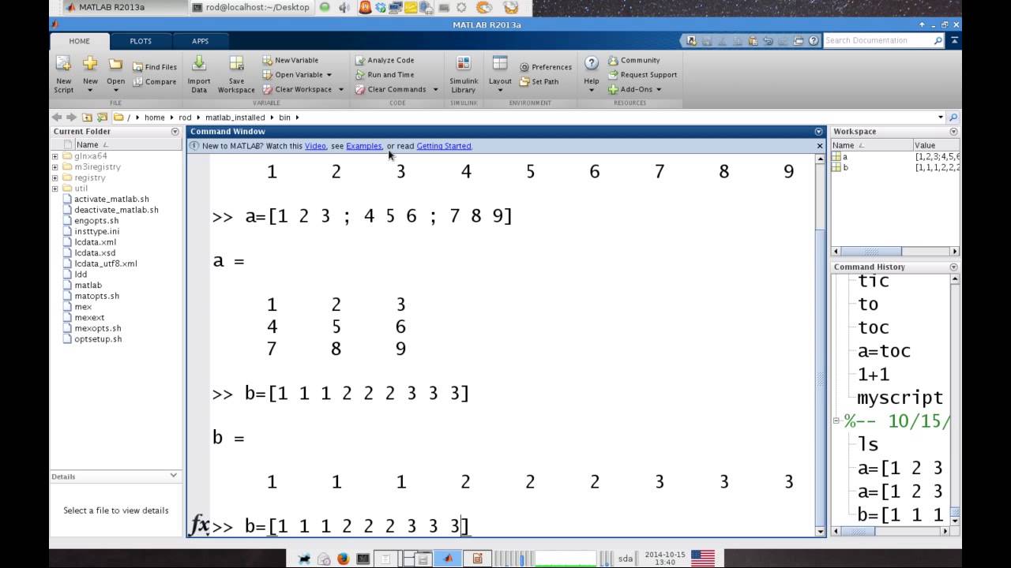Open the New file dropdown button
Image resolution: width=1011 pixels, height=568 pixels.
(x=90, y=74)
